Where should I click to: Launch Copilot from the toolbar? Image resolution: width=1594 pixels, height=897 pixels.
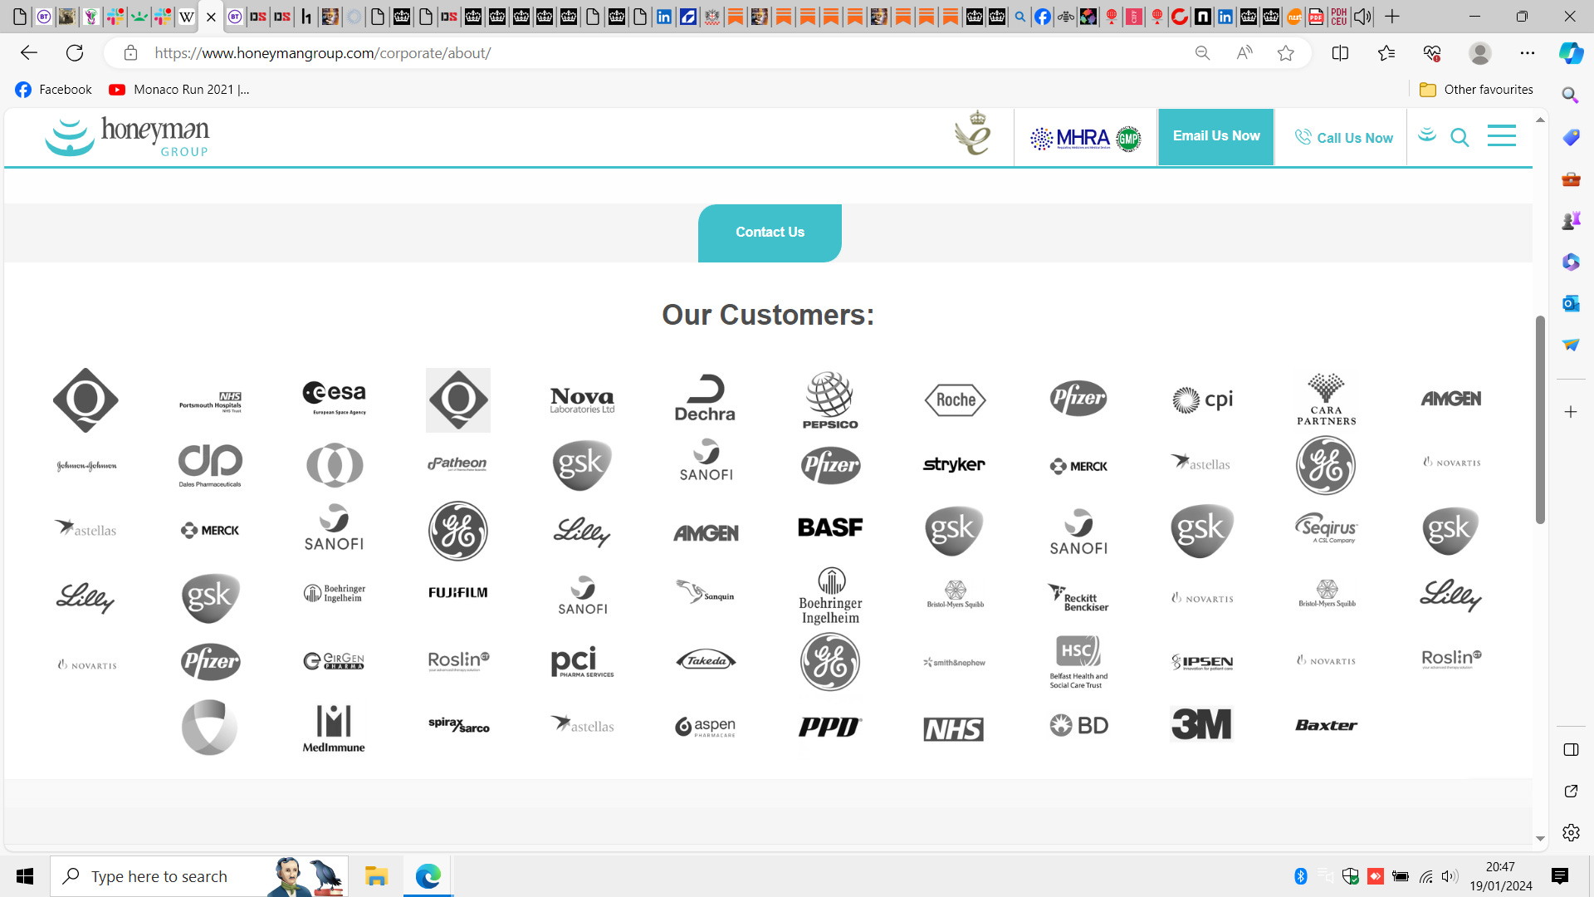[x=1571, y=53]
